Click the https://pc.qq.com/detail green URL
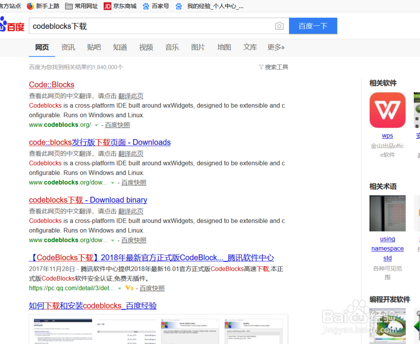The width and height of the screenshot is (420, 344). click(x=71, y=288)
